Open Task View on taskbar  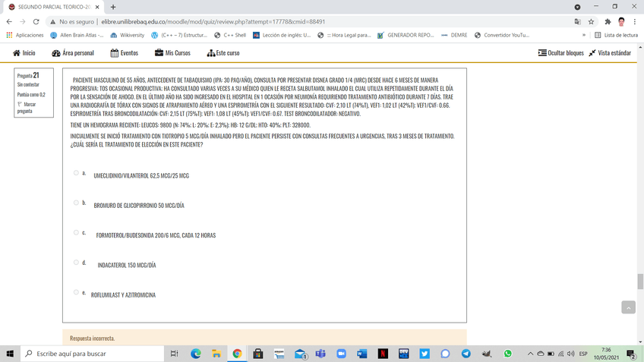pyautogui.click(x=174, y=354)
